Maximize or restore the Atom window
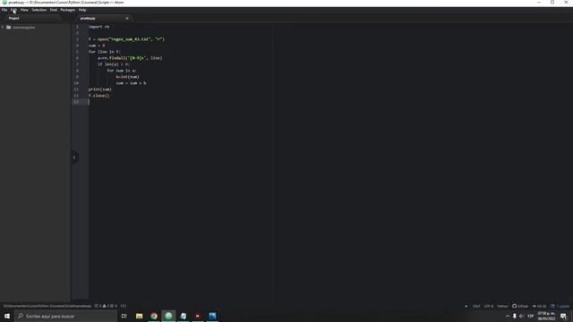This screenshot has width=573, height=322. point(552,2)
